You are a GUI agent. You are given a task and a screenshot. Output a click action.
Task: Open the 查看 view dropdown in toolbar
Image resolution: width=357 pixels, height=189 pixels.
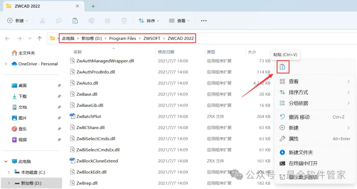pyautogui.click(x=179, y=21)
